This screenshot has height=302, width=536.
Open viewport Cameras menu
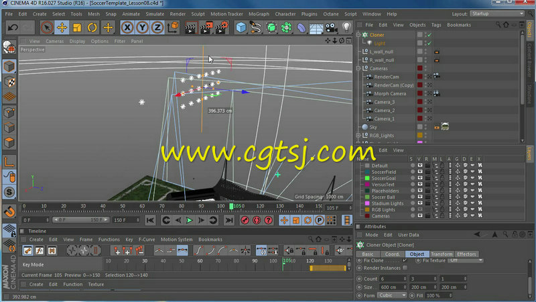pyautogui.click(x=55, y=41)
